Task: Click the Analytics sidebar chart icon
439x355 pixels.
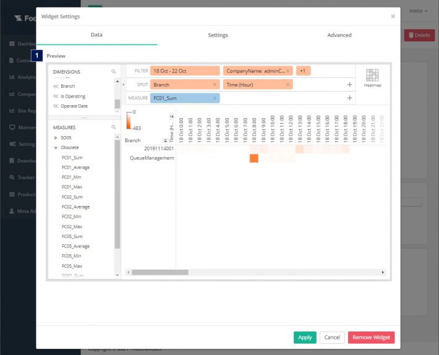Action: tap(12, 77)
